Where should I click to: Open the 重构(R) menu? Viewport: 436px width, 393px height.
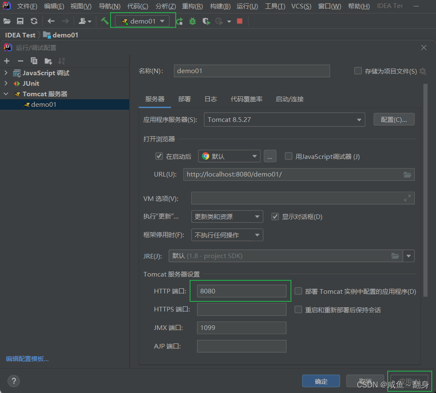192,6
